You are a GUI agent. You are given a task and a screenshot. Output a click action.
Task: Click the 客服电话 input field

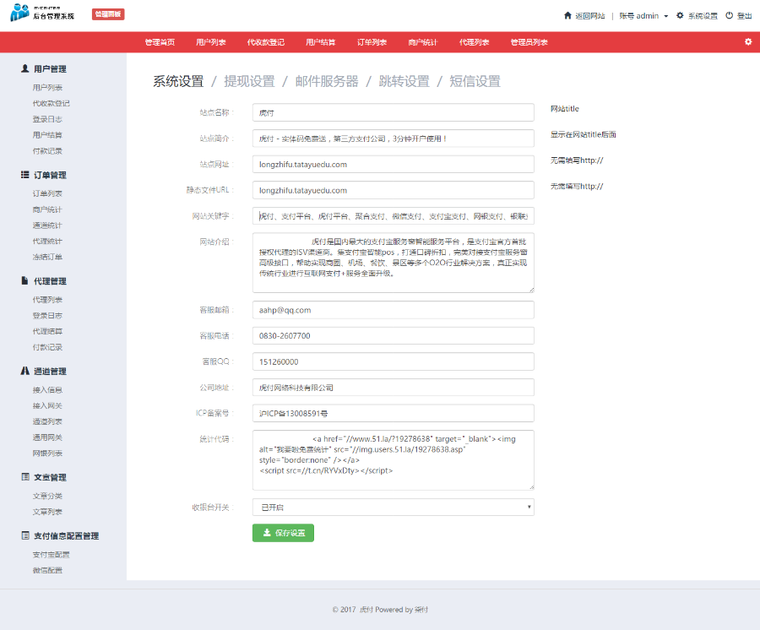pyautogui.click(x=393, y=335)
